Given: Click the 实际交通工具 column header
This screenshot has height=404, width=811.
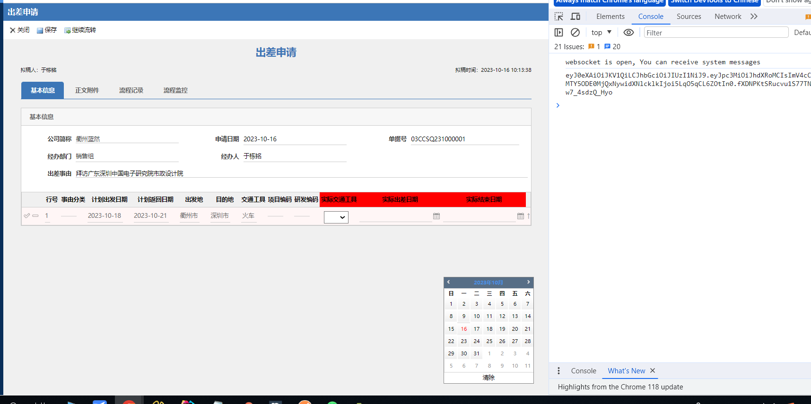Looking at the screenshot, I should [x=339, y=199].
